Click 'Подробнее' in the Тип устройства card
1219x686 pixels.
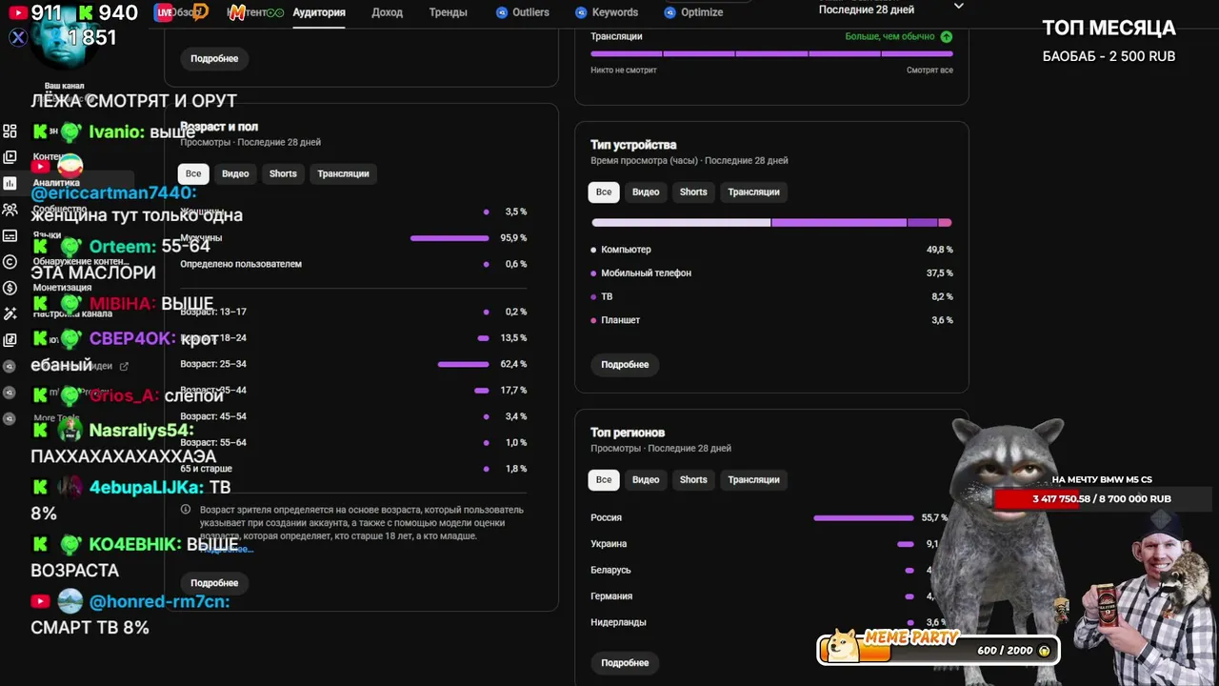tap(625, 364)
